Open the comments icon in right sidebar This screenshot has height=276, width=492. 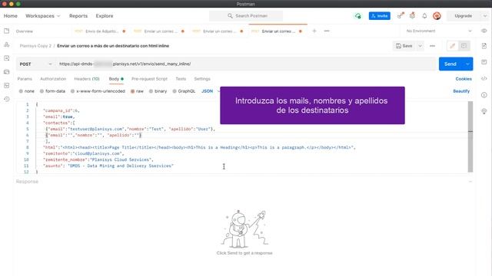click(x=484, y=62)
